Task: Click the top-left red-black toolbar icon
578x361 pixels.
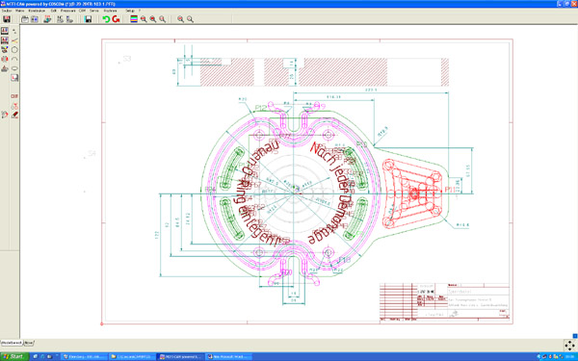Action: 7,19
